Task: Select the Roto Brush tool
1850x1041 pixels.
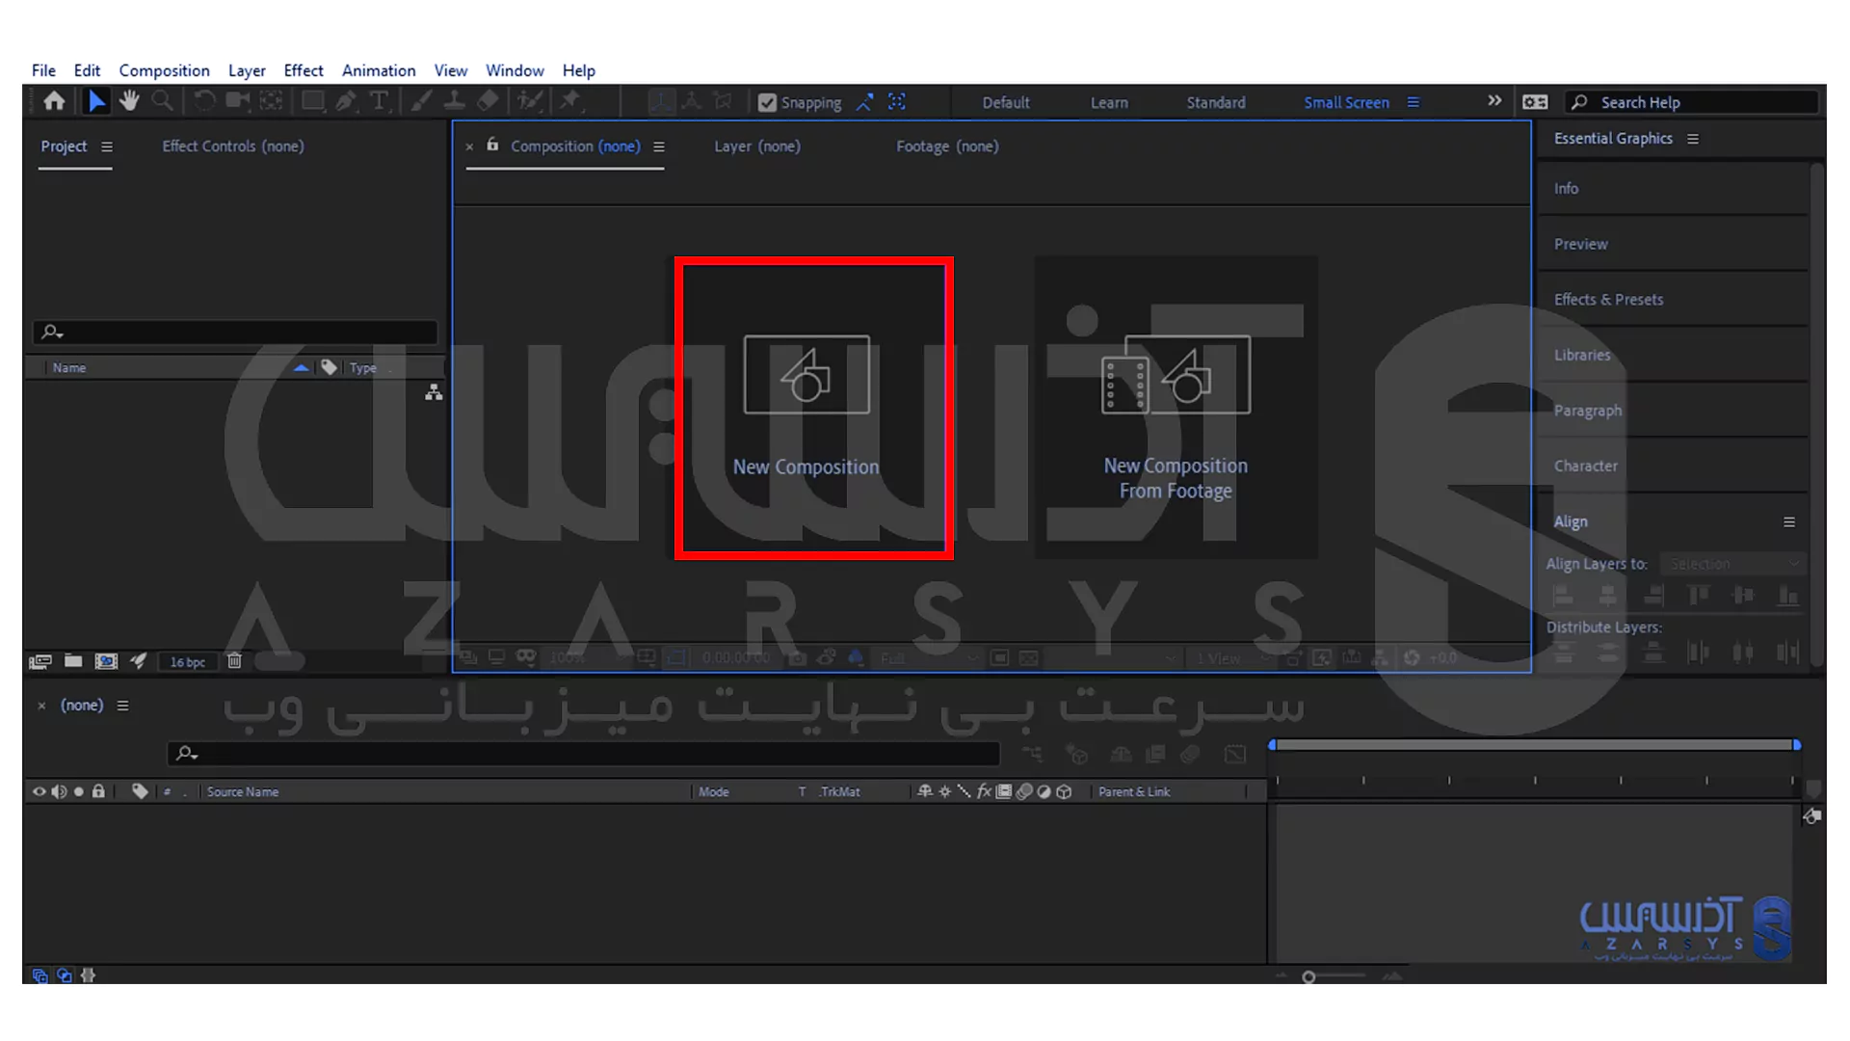Action: 529,101
